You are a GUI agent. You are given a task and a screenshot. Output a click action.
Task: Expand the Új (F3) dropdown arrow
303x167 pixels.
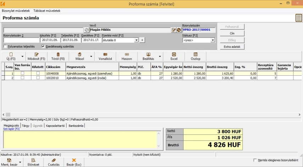click(x=22, y=56)
